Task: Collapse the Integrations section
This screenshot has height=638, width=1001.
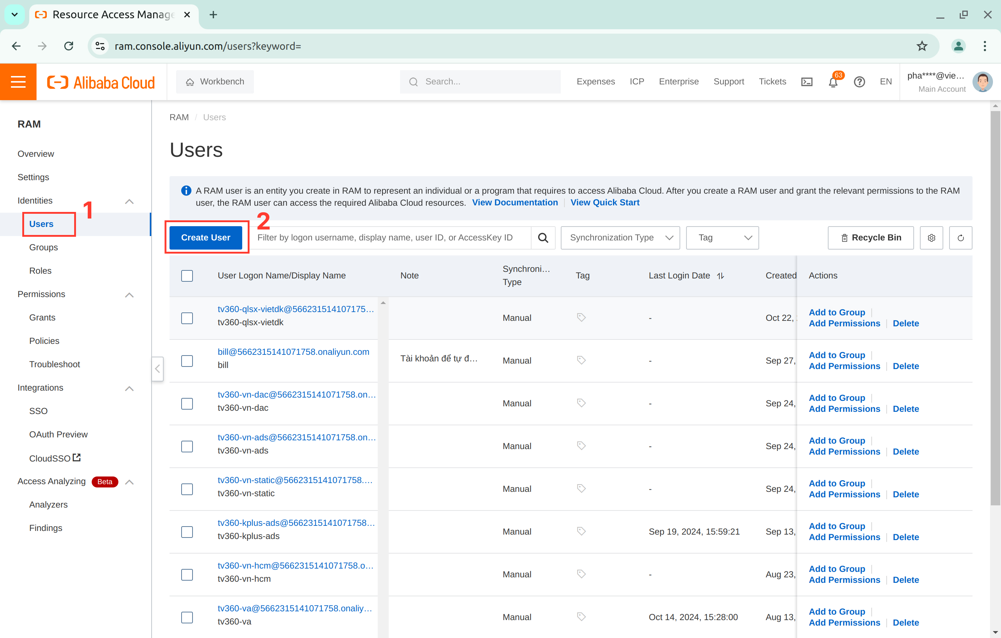Action: (x=129, y=388)
